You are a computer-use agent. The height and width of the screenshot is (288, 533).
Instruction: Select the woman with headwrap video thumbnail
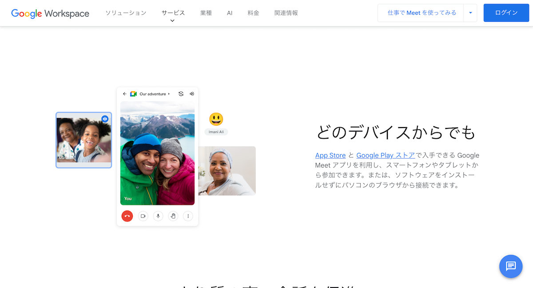tap(227, 171)
